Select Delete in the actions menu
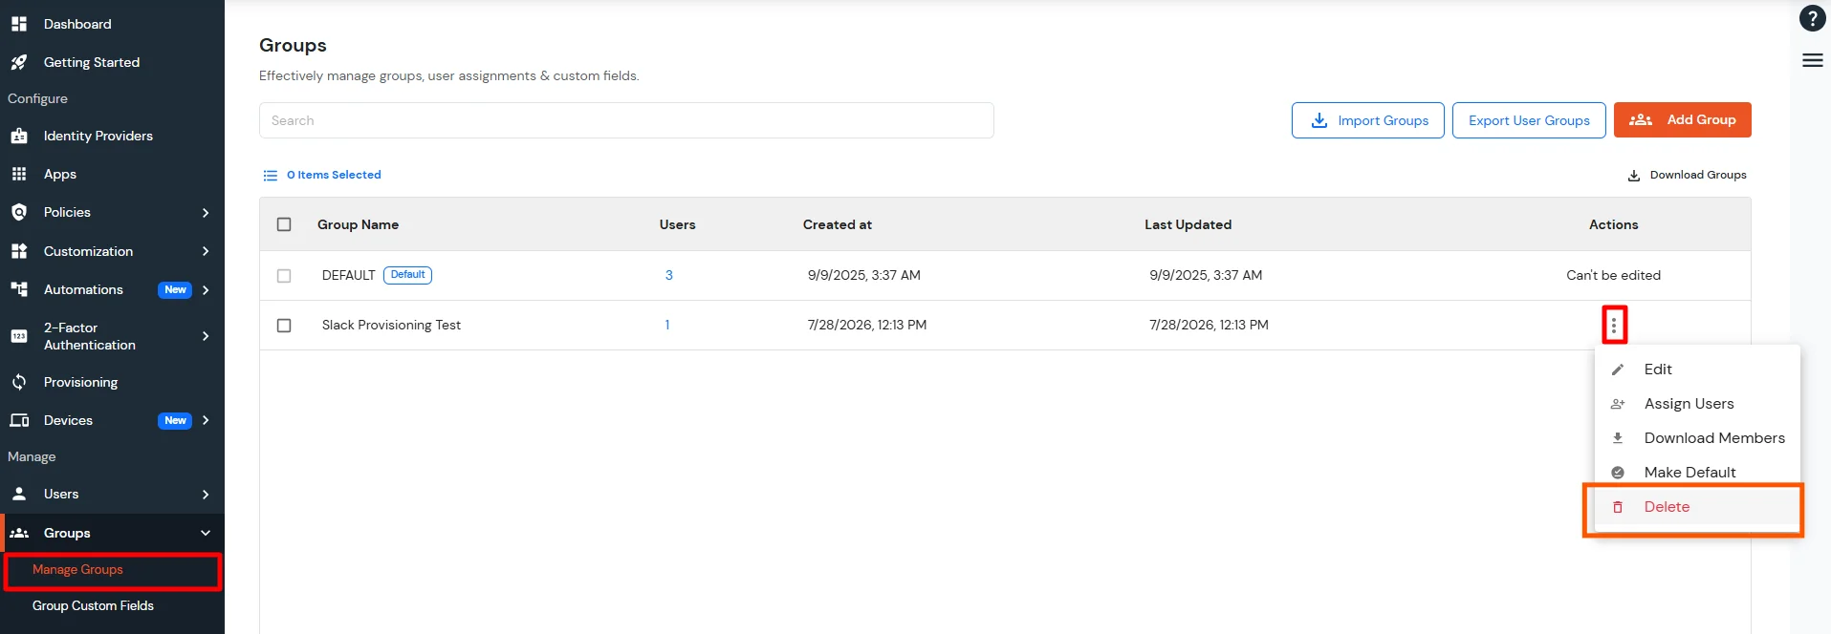The width and height of the screenshot is (1831, 634). pos(1697,507)
